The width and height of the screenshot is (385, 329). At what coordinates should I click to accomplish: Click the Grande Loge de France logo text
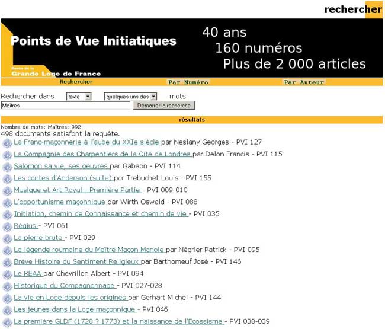coord(56,74)
